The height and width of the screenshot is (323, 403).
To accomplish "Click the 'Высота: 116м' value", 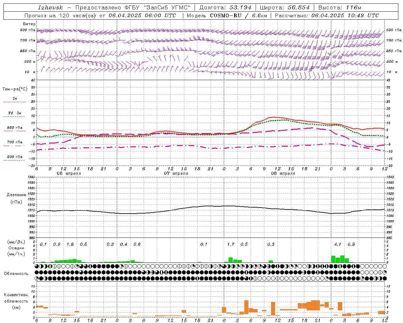I will click(340, 8).
